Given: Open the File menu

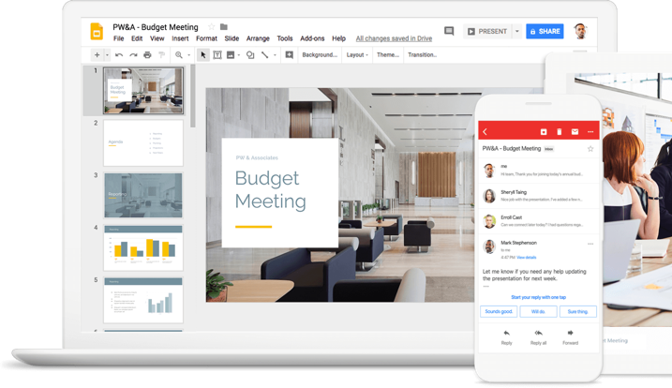Looking at the screenshot, I should coord(119,38).
